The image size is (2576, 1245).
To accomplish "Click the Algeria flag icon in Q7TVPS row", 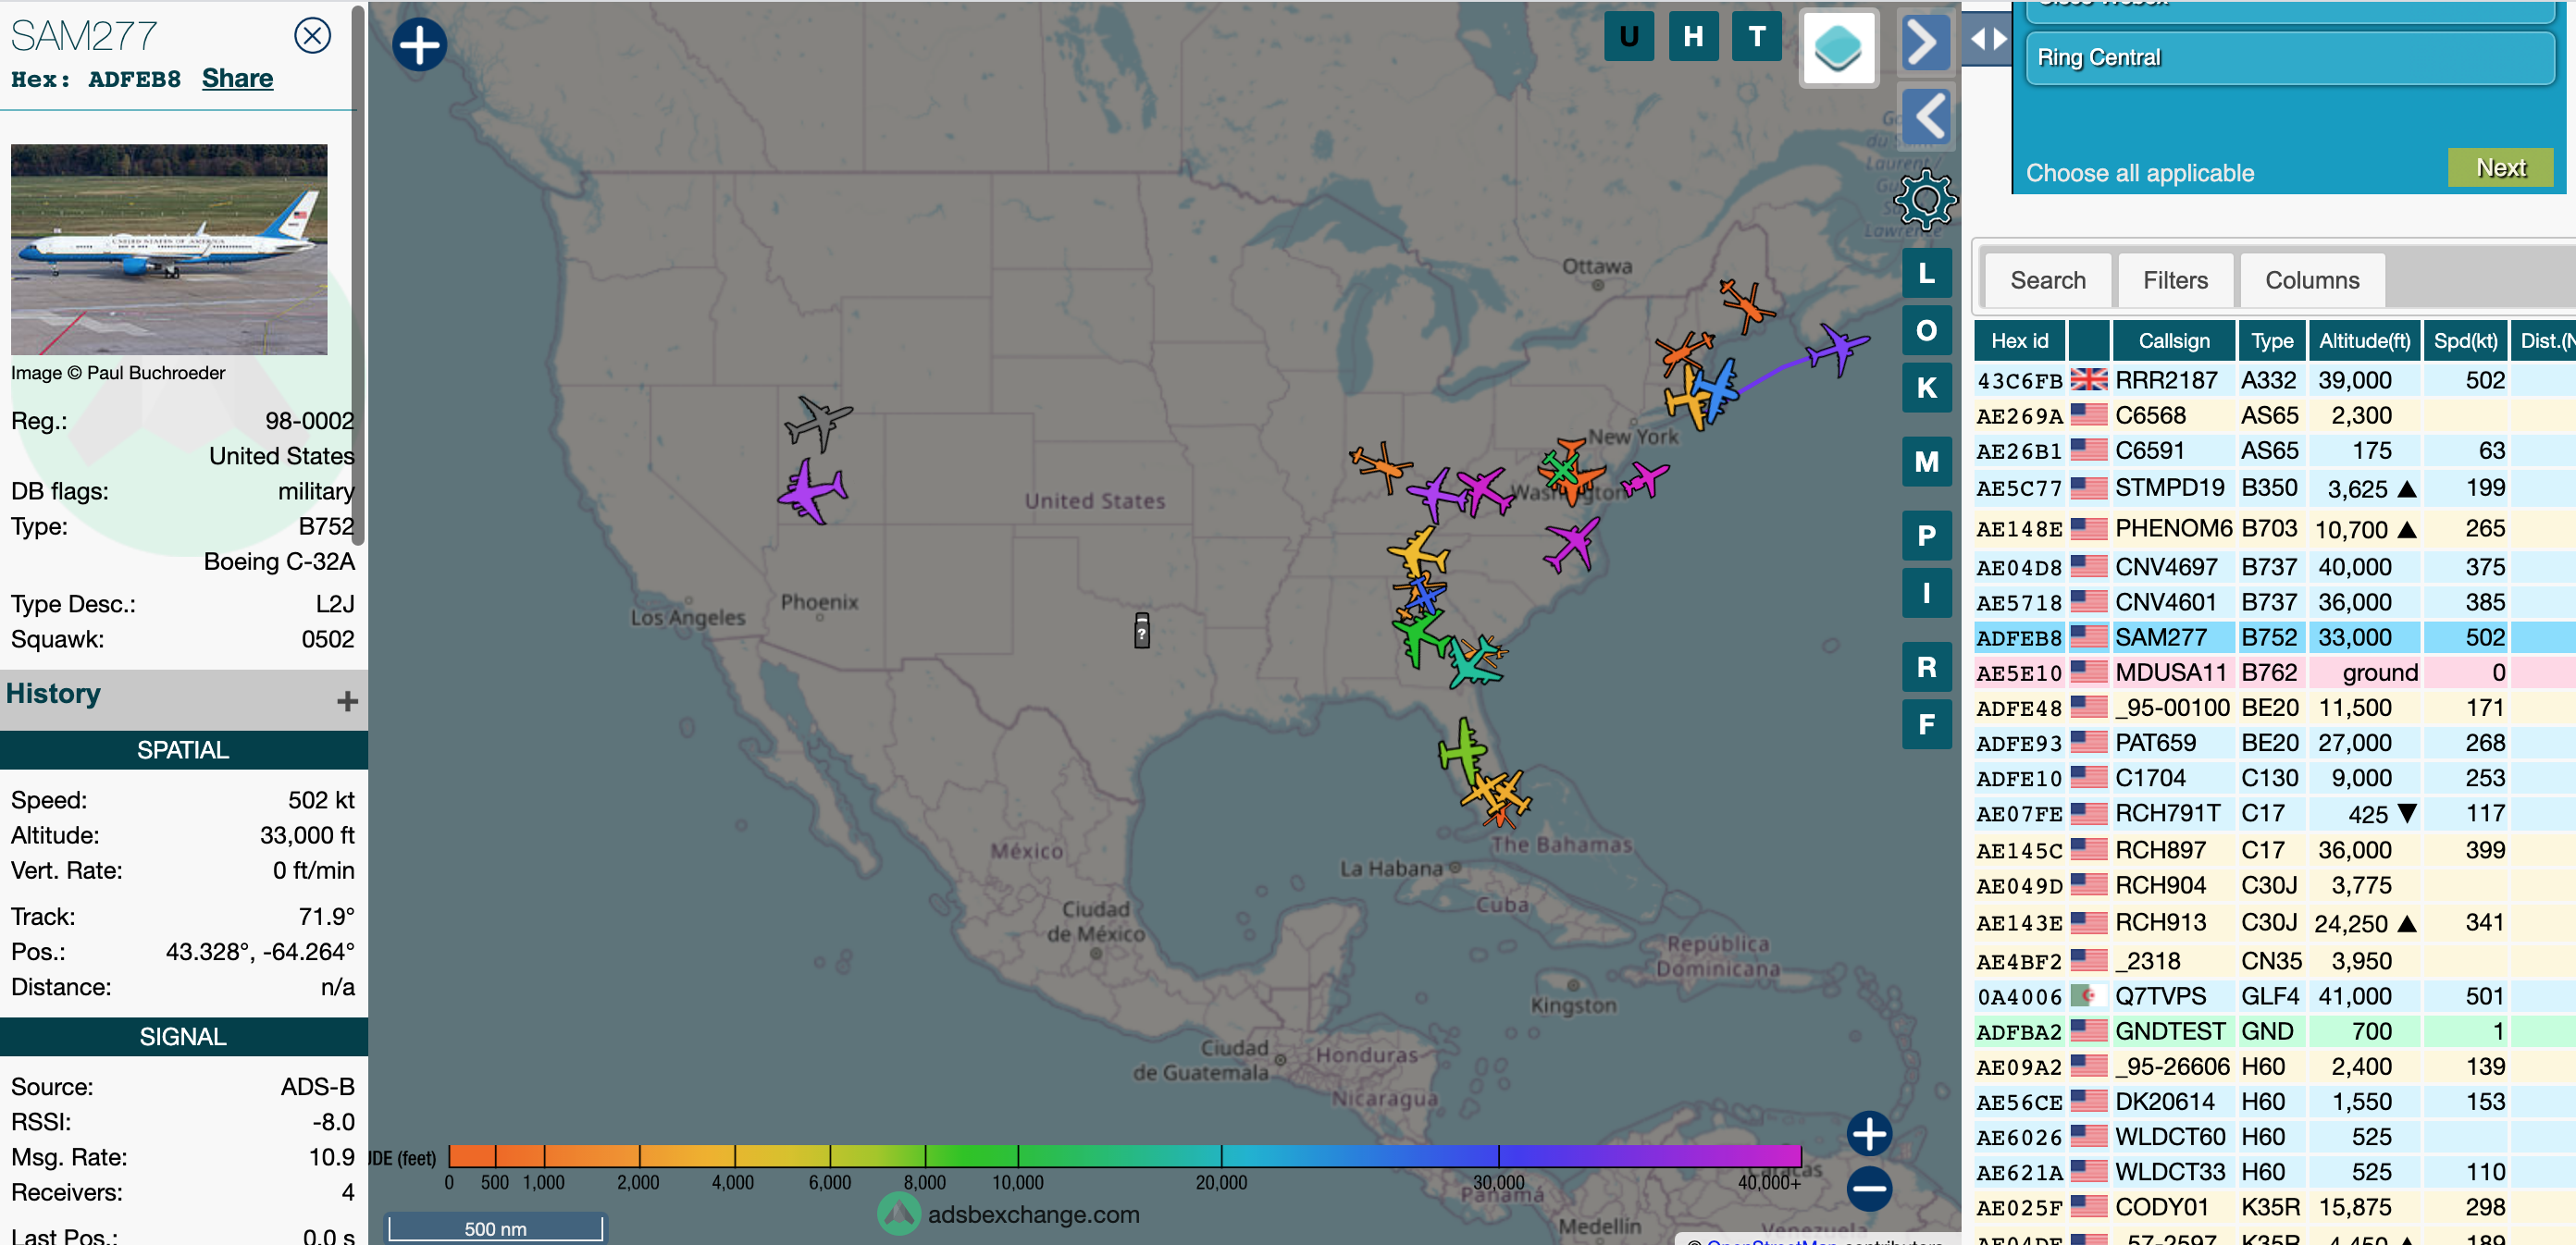I will [x=2088, y=996].
